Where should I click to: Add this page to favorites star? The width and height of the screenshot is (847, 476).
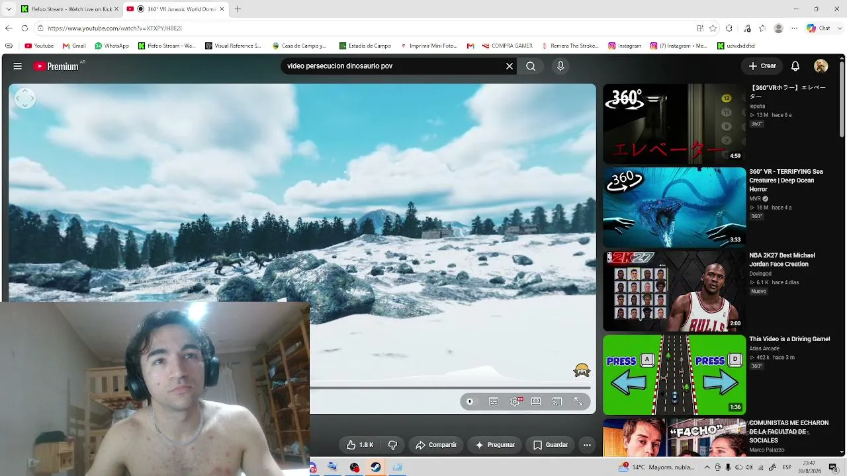pos(713,28)
